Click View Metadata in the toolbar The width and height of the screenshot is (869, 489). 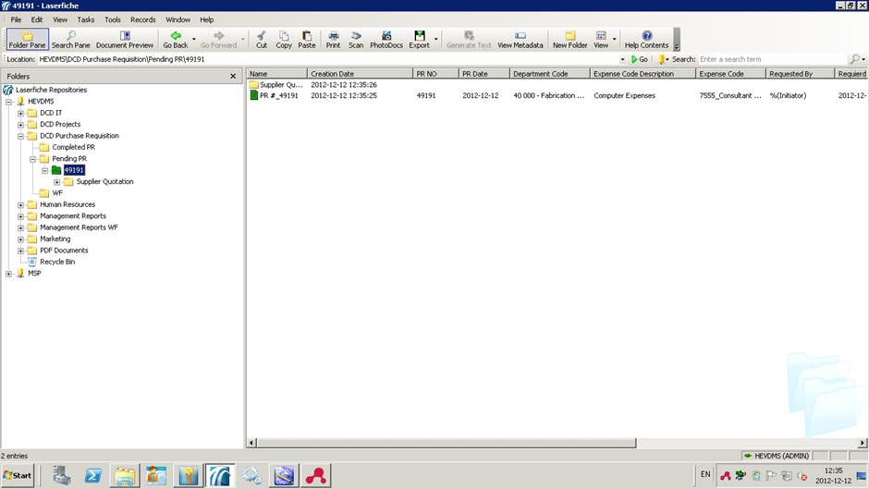tap(520, 40)
